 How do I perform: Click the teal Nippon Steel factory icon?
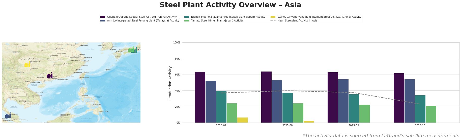135,50
